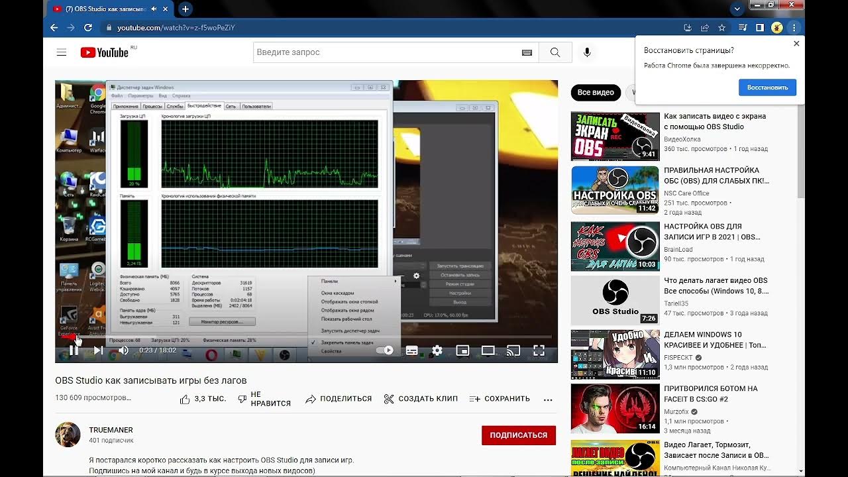Toggle the autoplay switch in player
The image size is (848, 477).
(385, 350)
